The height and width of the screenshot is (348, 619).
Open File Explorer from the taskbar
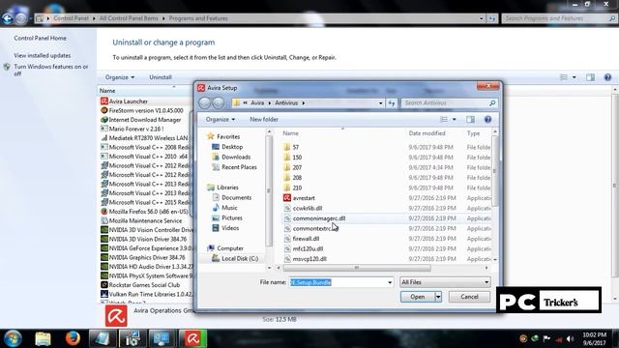[x=43, y=338]
